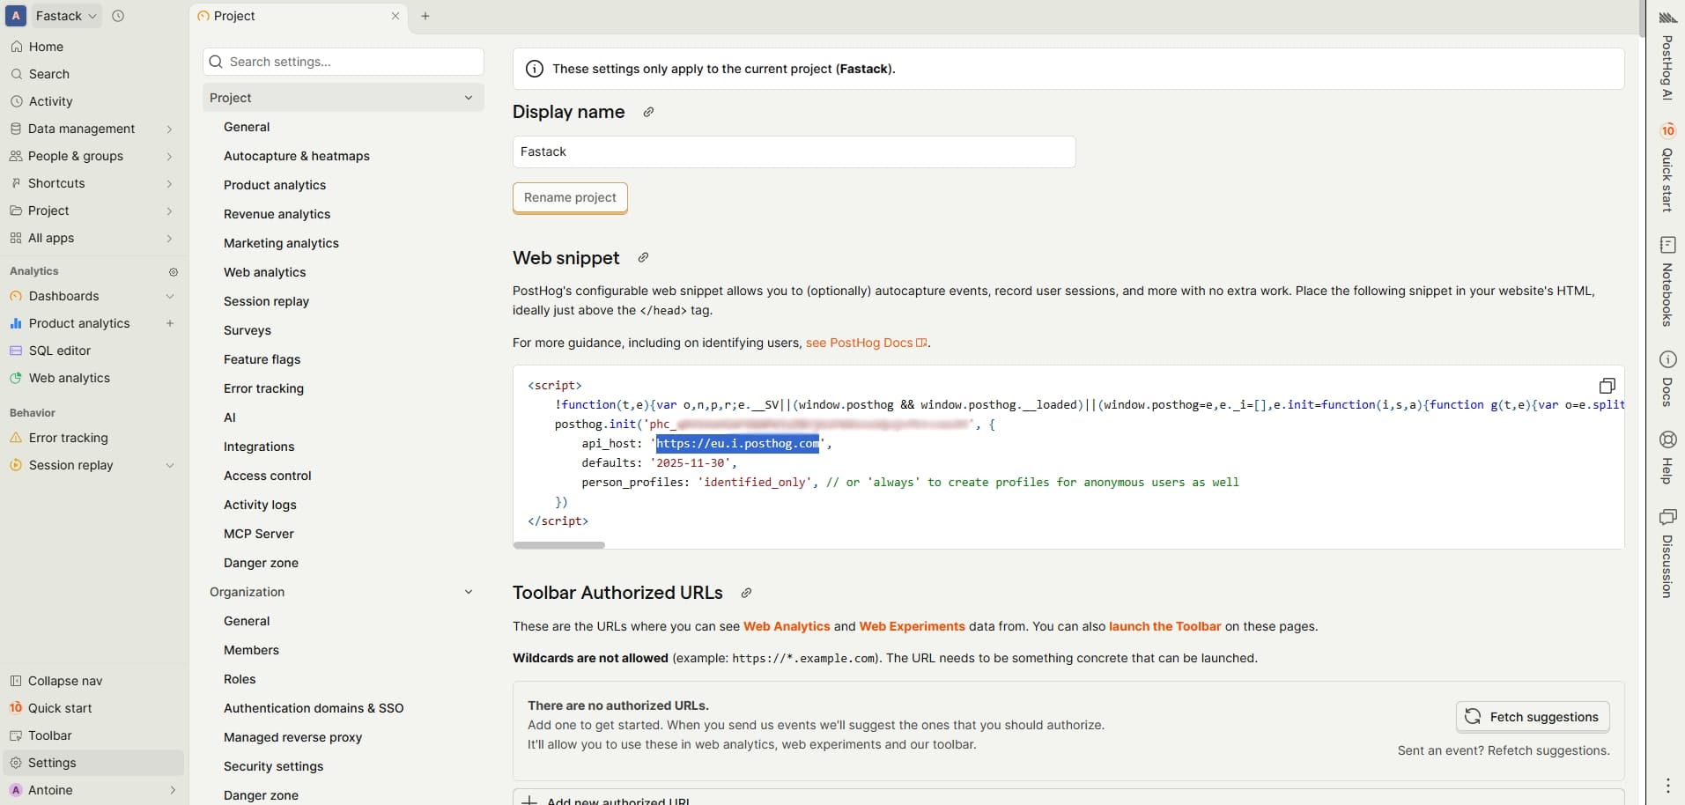Click the Session replay play icon
Screen dimensions: 1685x805
coord(16,465)
